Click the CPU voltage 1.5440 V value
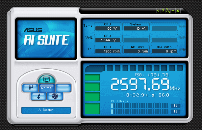This screenshot has width=202, height=130. click(x=108, y=40)
